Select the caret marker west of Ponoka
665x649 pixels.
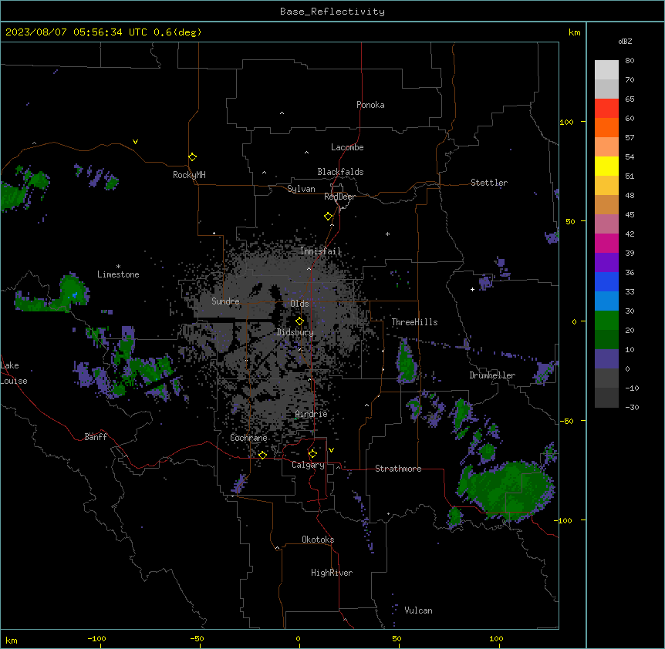coord(282,113)
